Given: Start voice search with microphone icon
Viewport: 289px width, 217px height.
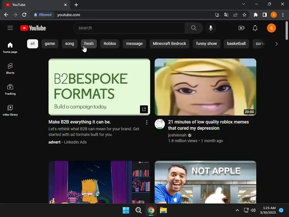Looking at the screenshot, I should click(211, 28).
